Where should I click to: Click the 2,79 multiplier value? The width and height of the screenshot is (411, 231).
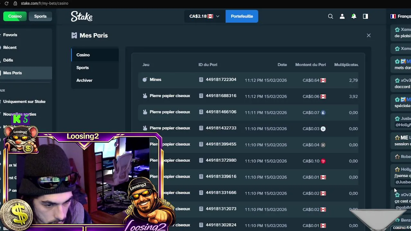coord(353,80)
